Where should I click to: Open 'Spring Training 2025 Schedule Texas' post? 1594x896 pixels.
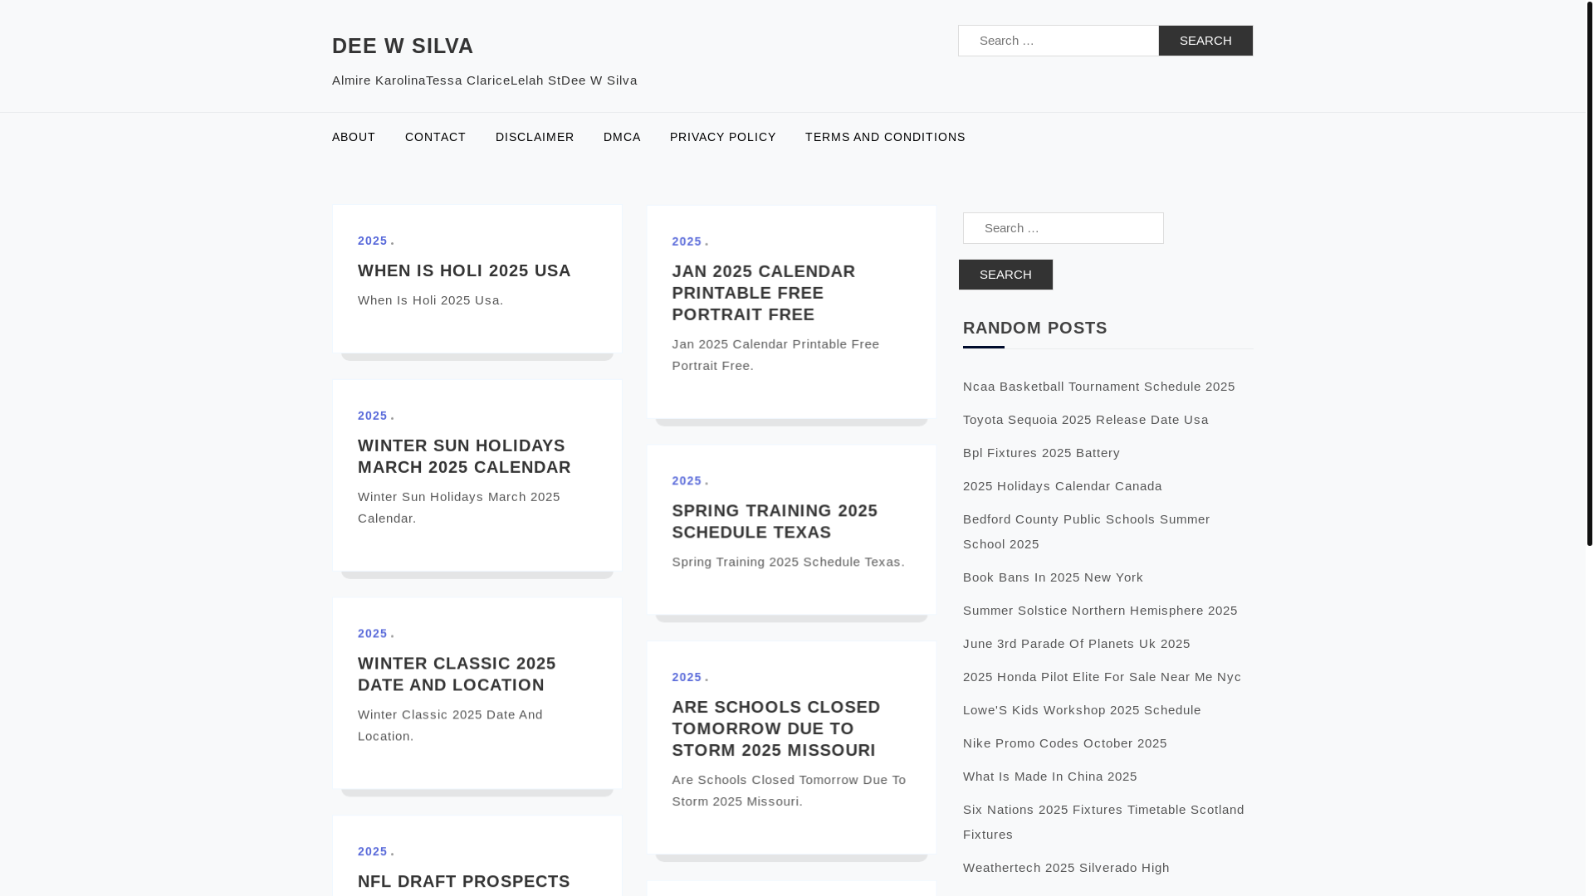coord(775,521)
